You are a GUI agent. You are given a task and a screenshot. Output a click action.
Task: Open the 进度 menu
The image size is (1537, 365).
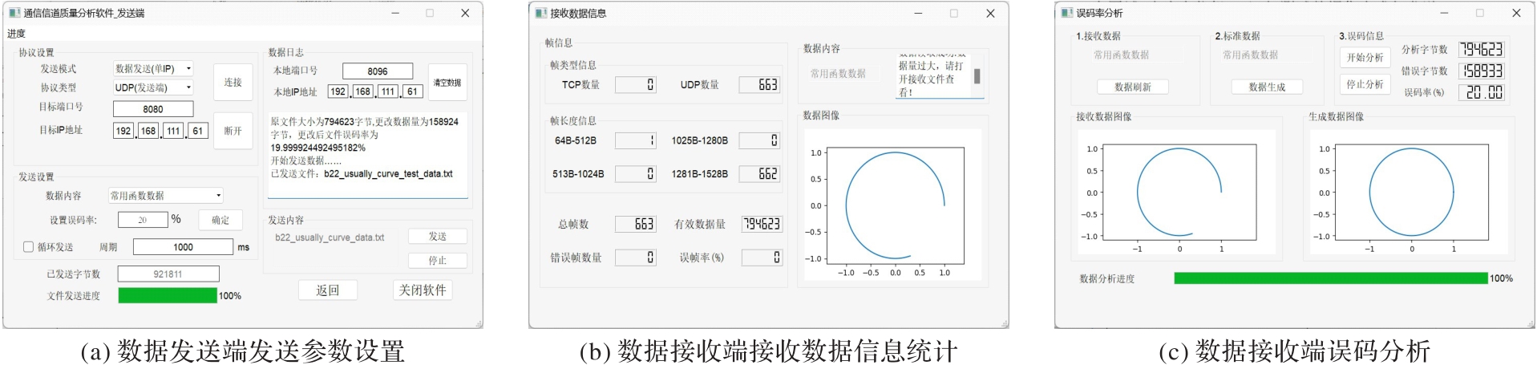[x=16, y=34]
